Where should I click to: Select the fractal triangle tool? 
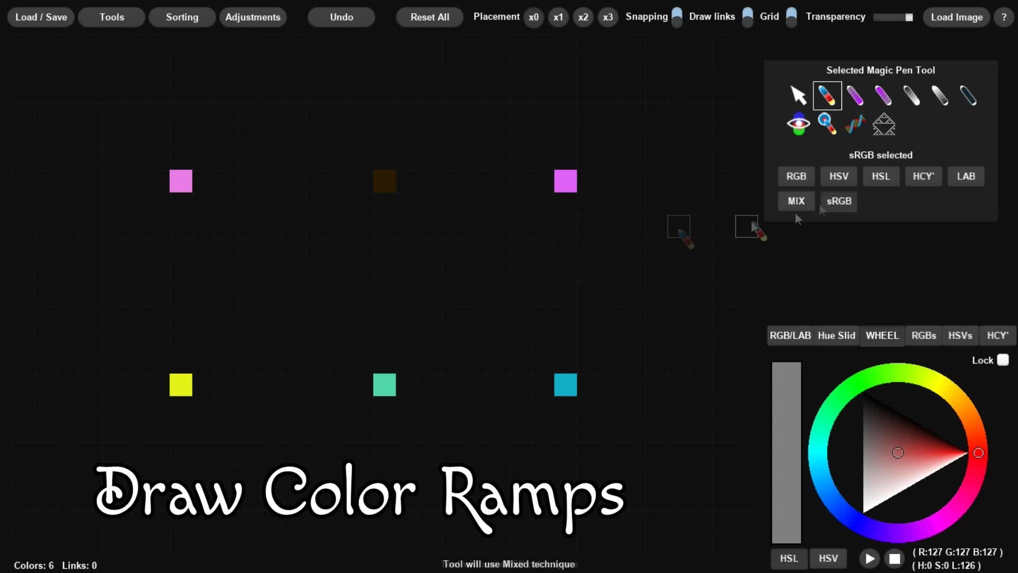pyautogui.click(x=884, y=124)
